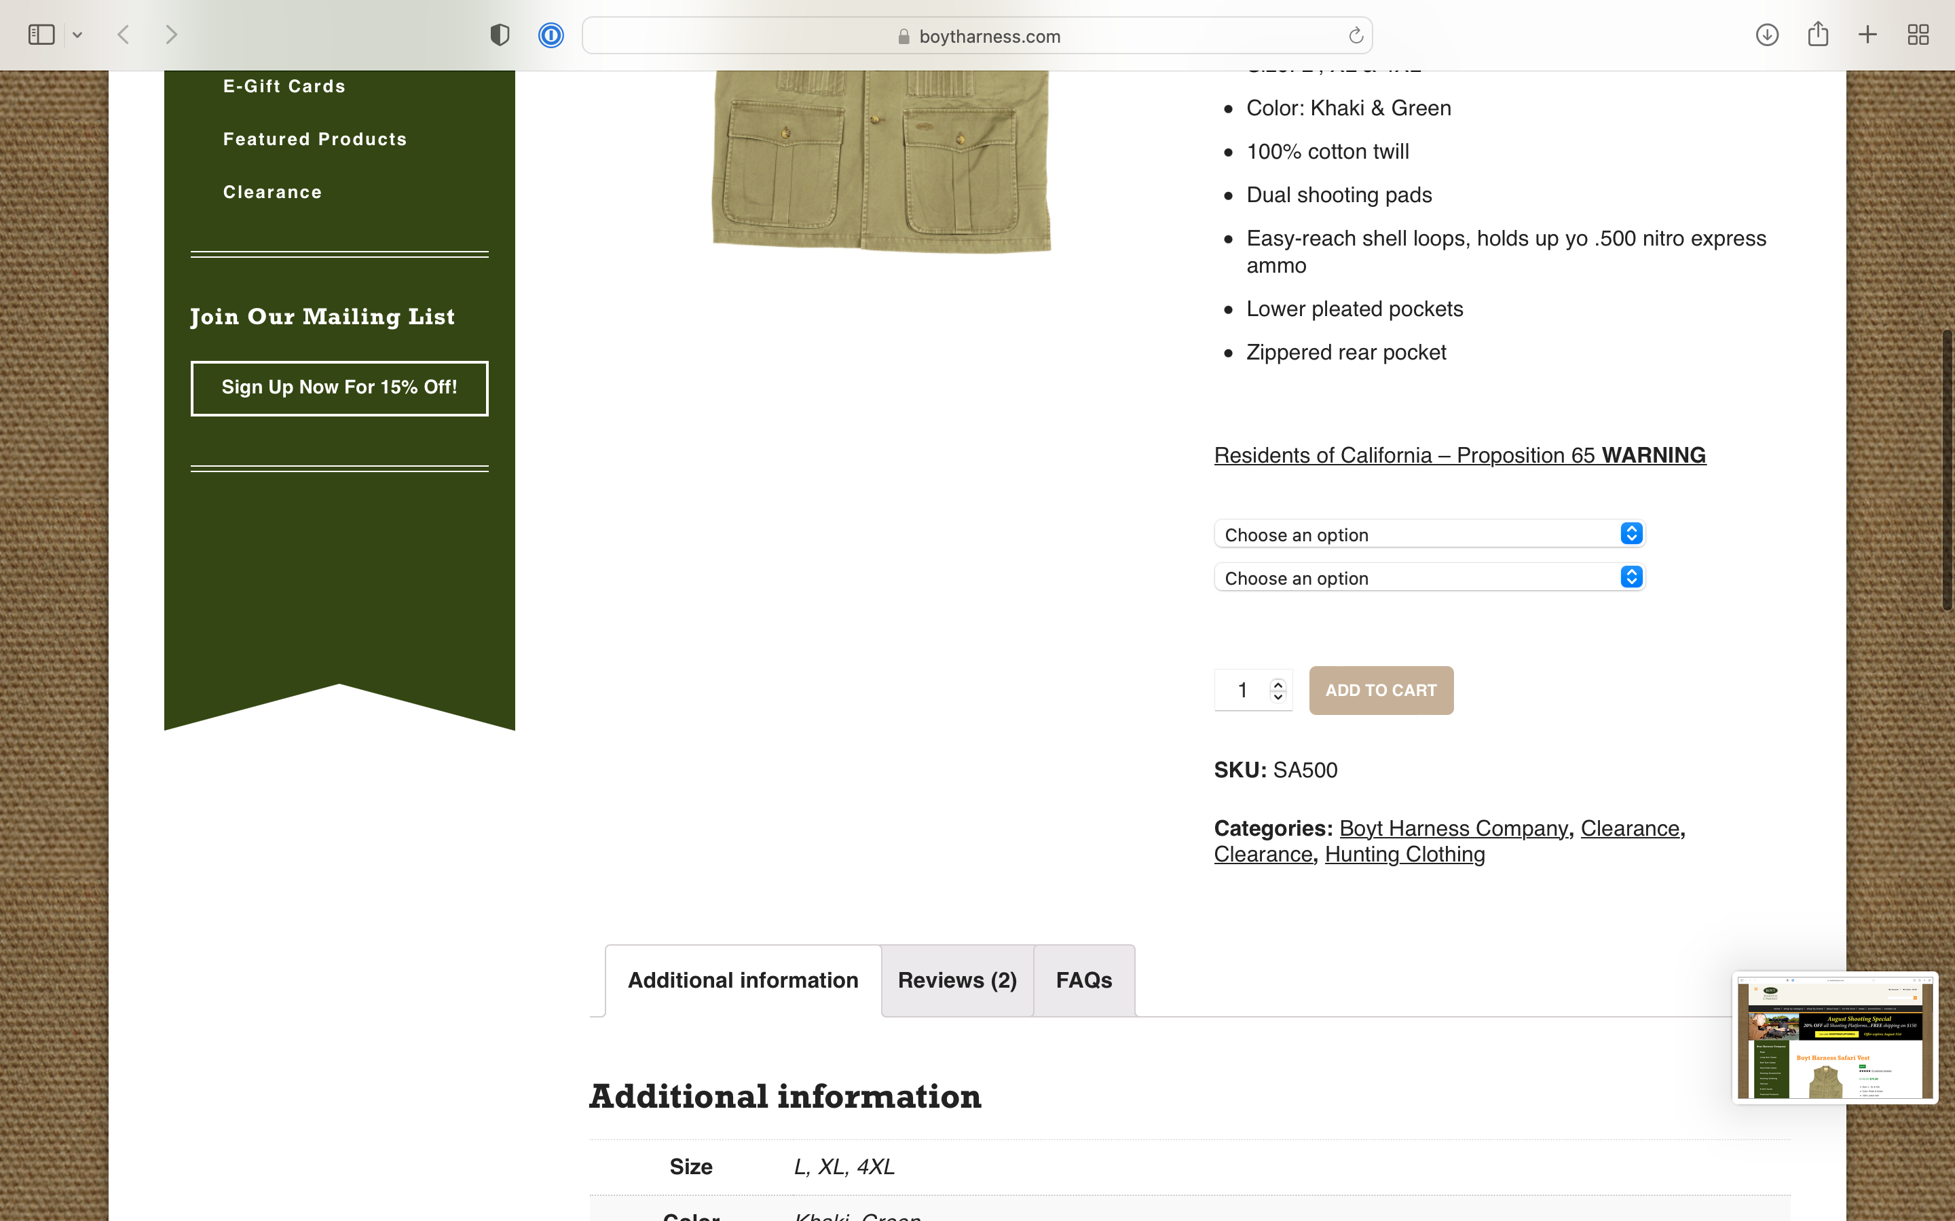Viewport: 1955px width, 1221px height.
Task: Open Featured Products sidebar menu
Action: 315,139
